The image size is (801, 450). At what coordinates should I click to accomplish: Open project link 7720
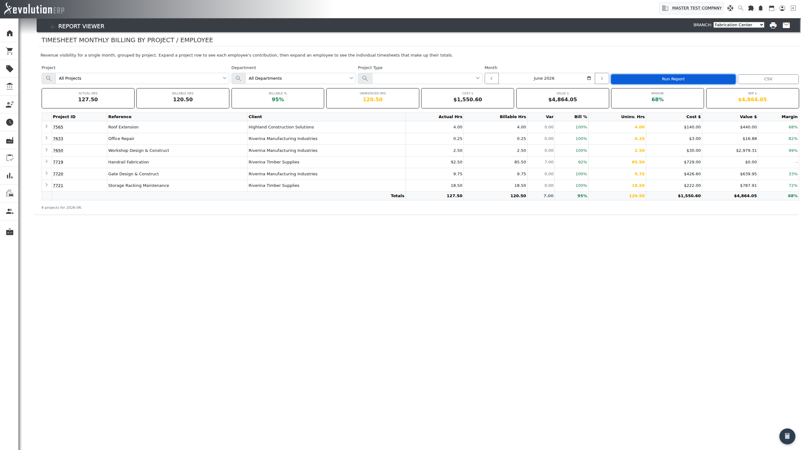click(x=58, y=174)
